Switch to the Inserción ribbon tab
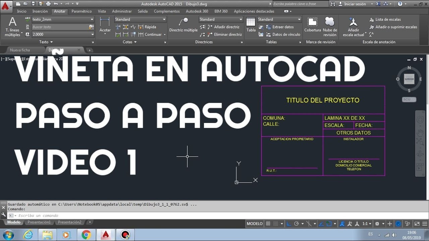The width and height of the screenshot is (429, 241). point(40,11)
